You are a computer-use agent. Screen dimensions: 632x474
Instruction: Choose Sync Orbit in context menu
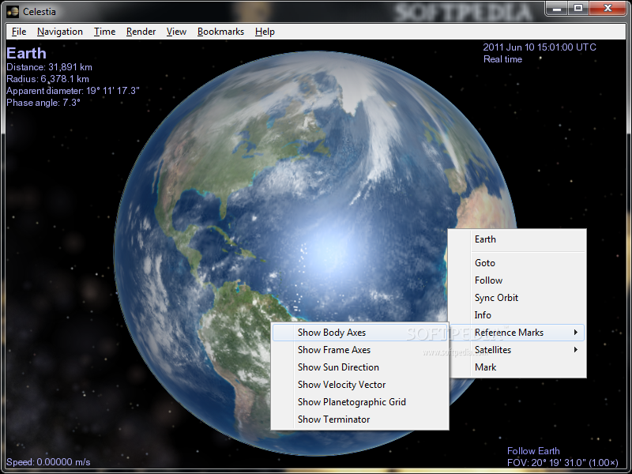pyautogui.click(x=517, y=298)
